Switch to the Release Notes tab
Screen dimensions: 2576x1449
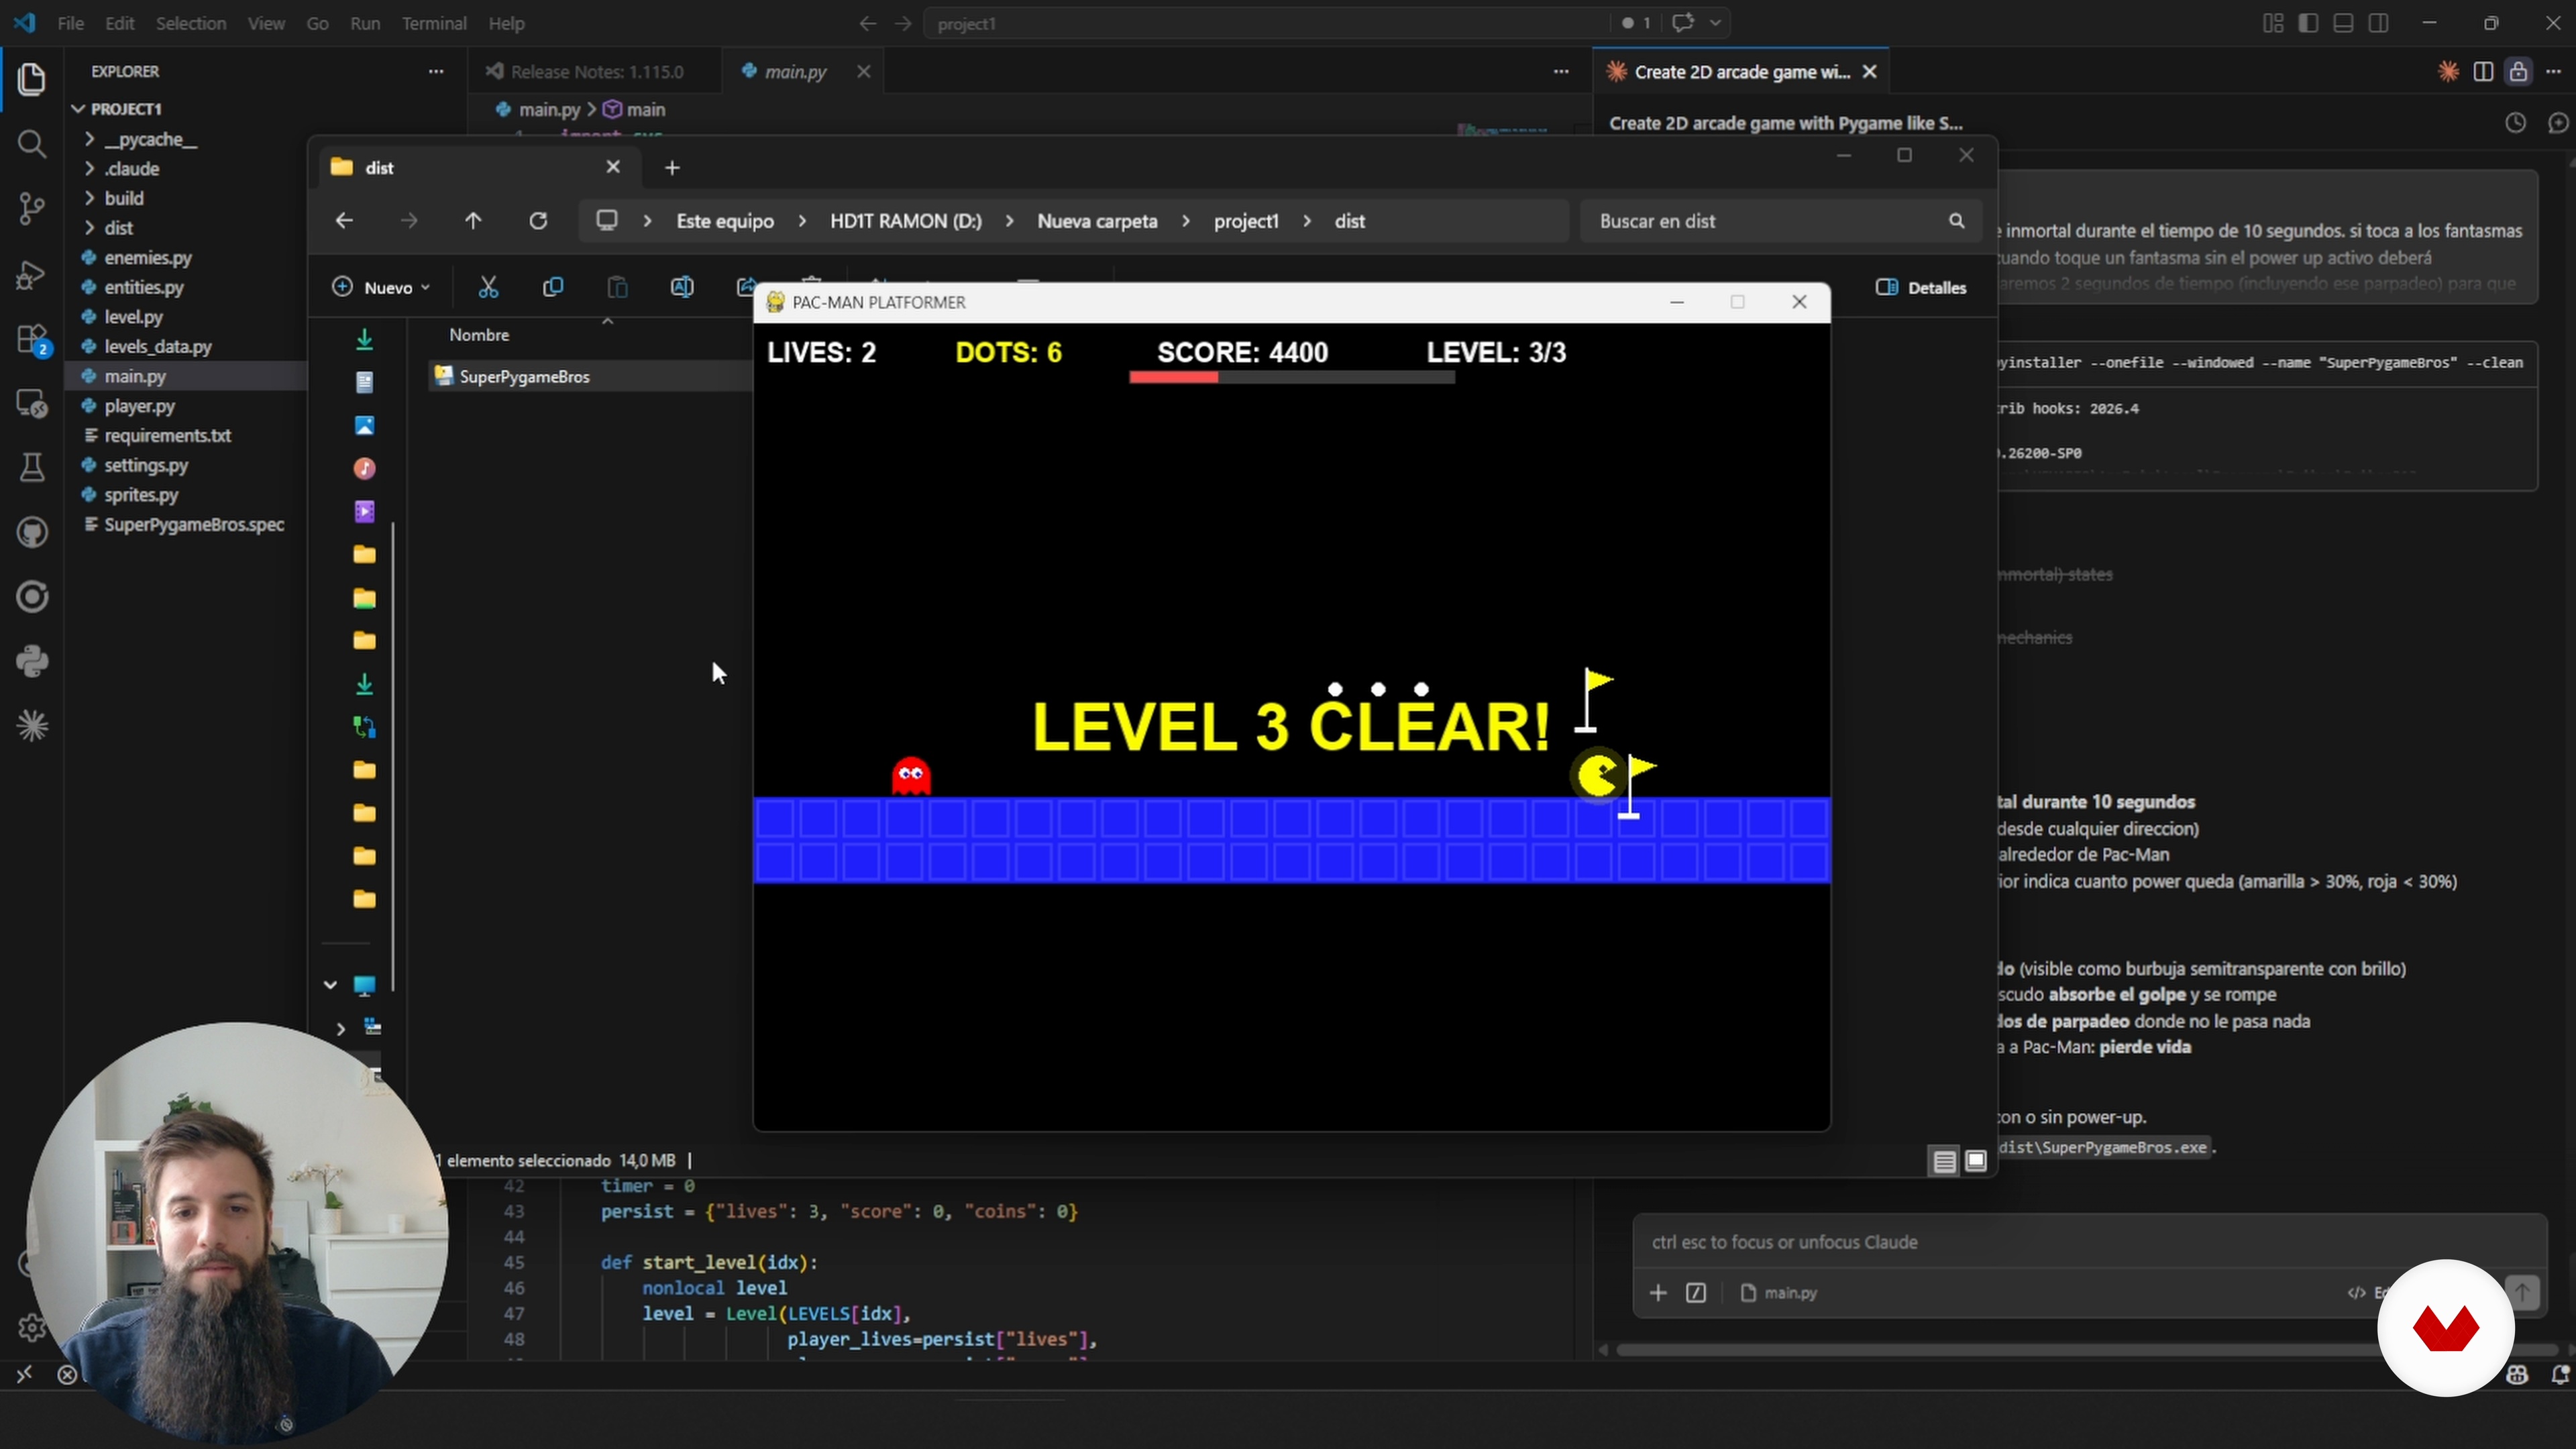(597, 72)
